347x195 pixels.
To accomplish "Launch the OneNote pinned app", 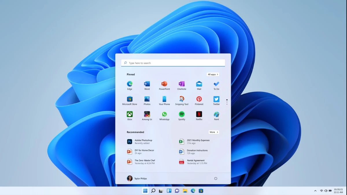I will point(182,84).
